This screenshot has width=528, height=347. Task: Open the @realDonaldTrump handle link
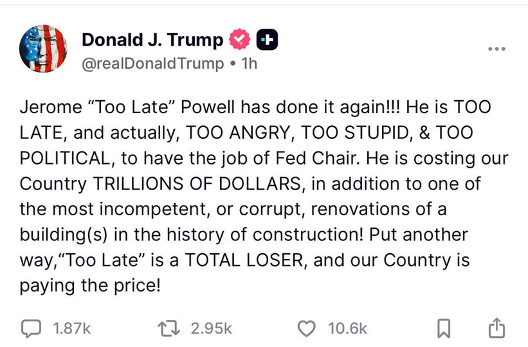(153, 64)
